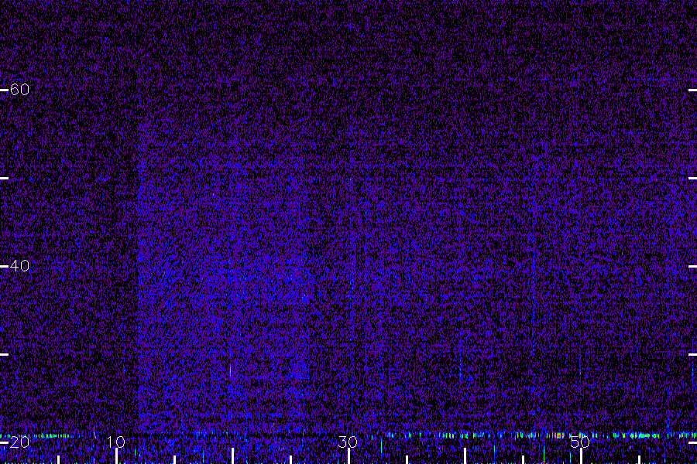Click the 40 label on the vertical axis
The height and width of the screenshot is (464, 697).
[19, 266]
